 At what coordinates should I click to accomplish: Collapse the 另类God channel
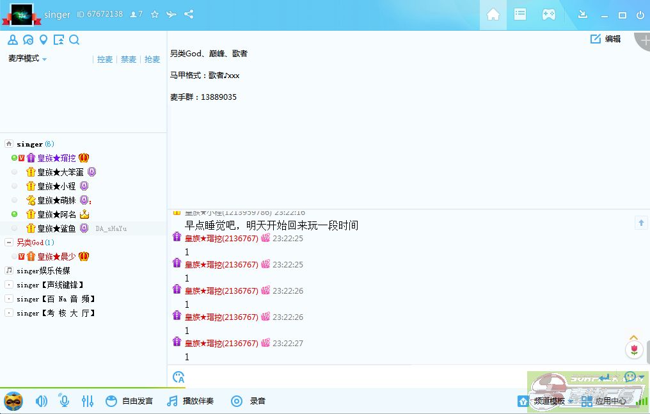(9, 243)
